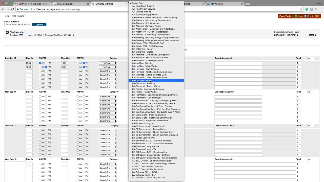Image resolution: width=324 pixels, height=182 pixels.
Task: Open the Grammarly extension icon
Action: [307, 9]
